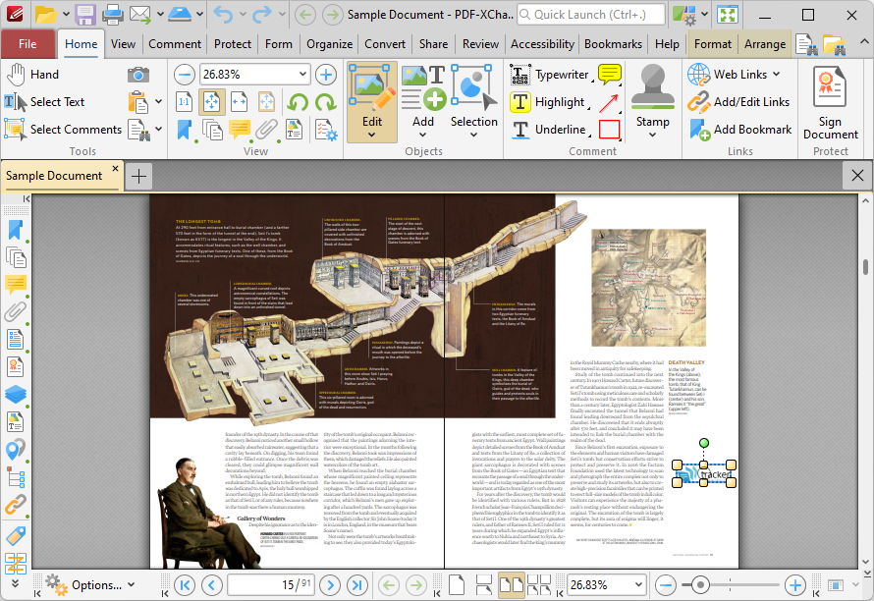
Task: Click the sticky note comment icon
Action: tap(609, 75)
